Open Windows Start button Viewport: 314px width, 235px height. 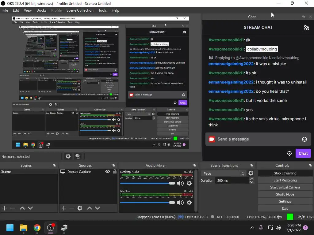[x=10, y=227]
